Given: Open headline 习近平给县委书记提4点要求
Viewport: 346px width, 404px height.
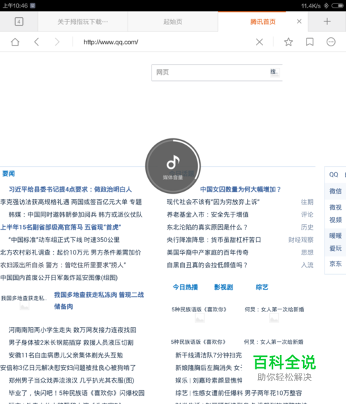Looking at the screenshot, I should pos(70,190).
